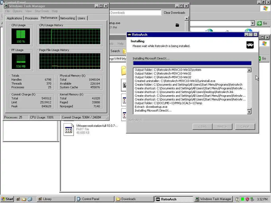This screenshot has width=271, height=203.
Task: Open the VMware-workstation-full PART file icon
Action: click(x=69, y=129)
